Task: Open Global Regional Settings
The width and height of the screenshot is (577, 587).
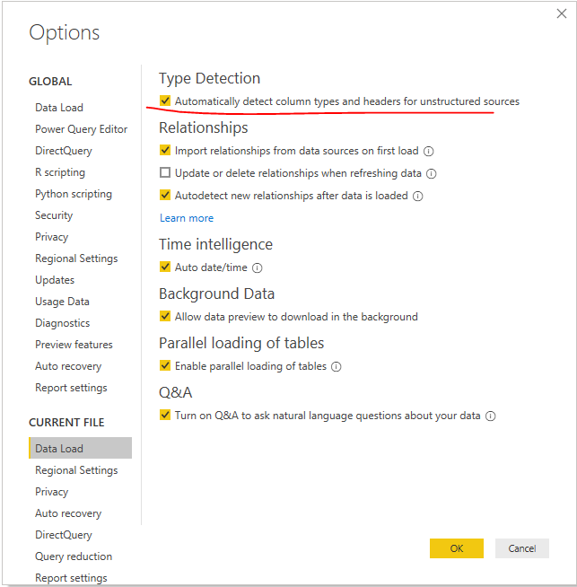Action: point(76,258)
